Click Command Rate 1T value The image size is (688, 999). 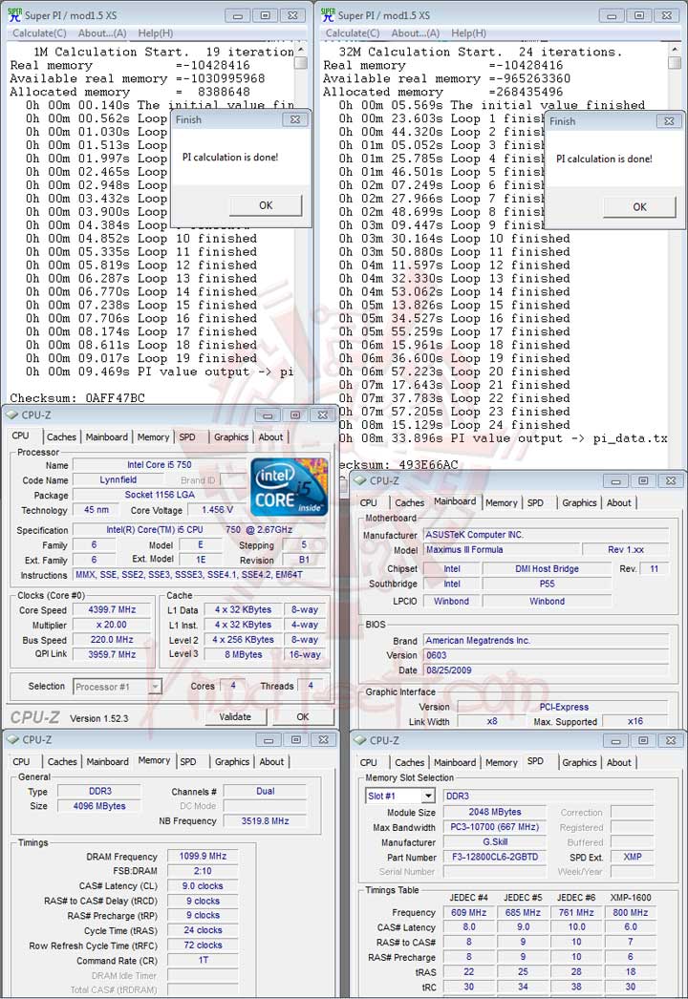pyautogui.click(x=203, y=960)
